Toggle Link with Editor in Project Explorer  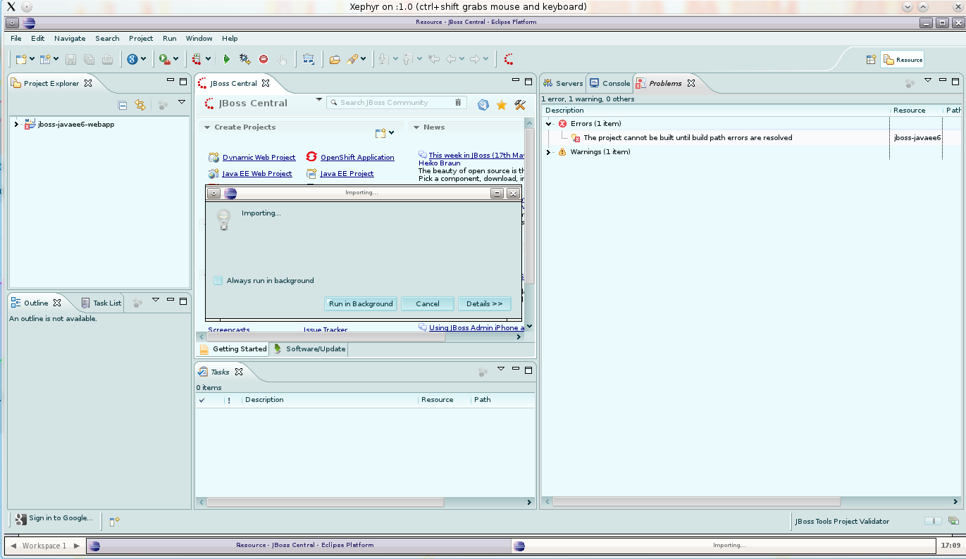tap(140, 105)
